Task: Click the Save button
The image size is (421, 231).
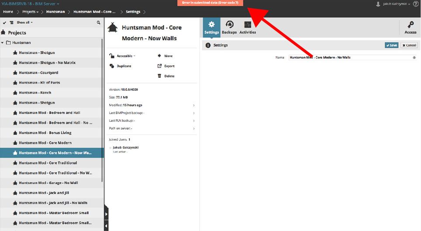Action: [391, 45]
